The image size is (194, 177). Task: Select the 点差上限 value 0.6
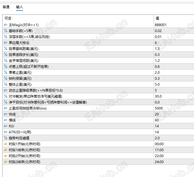point(157,67)
